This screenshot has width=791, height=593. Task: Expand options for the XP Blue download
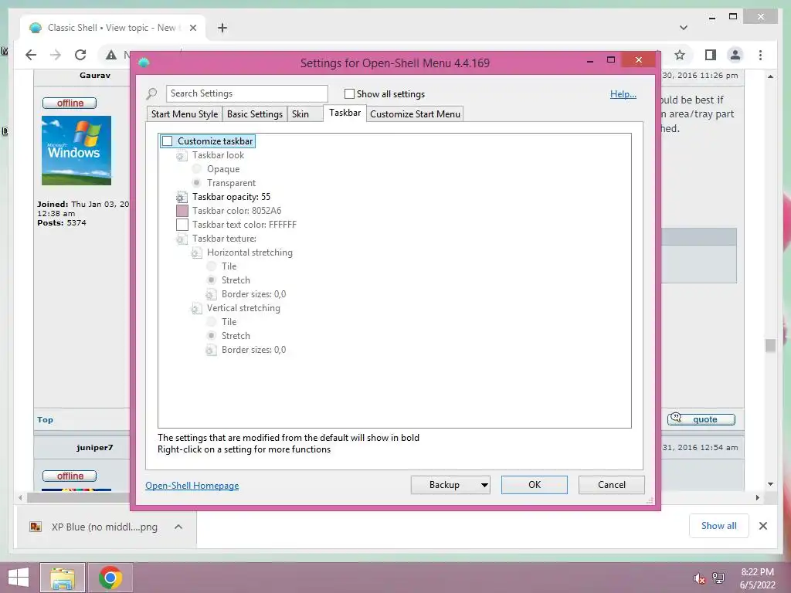(178, 527)
